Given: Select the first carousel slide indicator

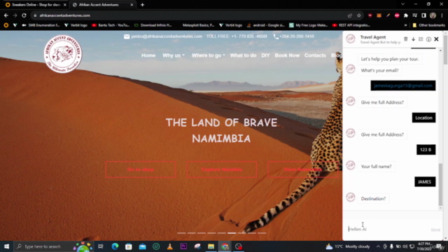Looking at the screenshot, I should pyautogui.click(x=181, y=233).
